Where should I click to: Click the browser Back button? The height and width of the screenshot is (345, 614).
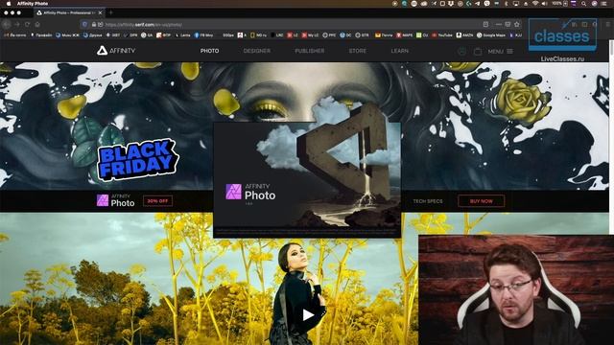pos(7,24)
